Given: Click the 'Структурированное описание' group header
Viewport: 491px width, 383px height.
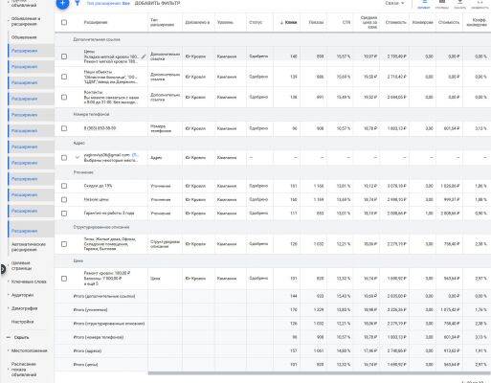Looking at the screenshot, I should (x=101, y=227).
